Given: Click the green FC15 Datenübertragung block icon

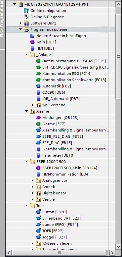Looking at the screenshot, I should coord(38,61).
